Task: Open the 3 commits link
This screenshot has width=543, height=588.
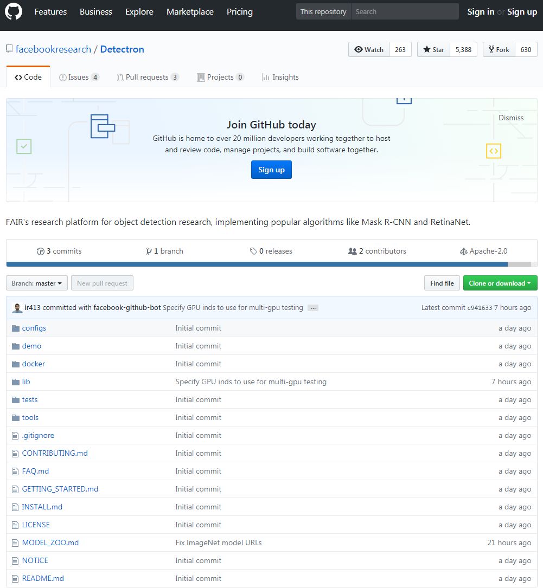Action: [x=59, y=251]
